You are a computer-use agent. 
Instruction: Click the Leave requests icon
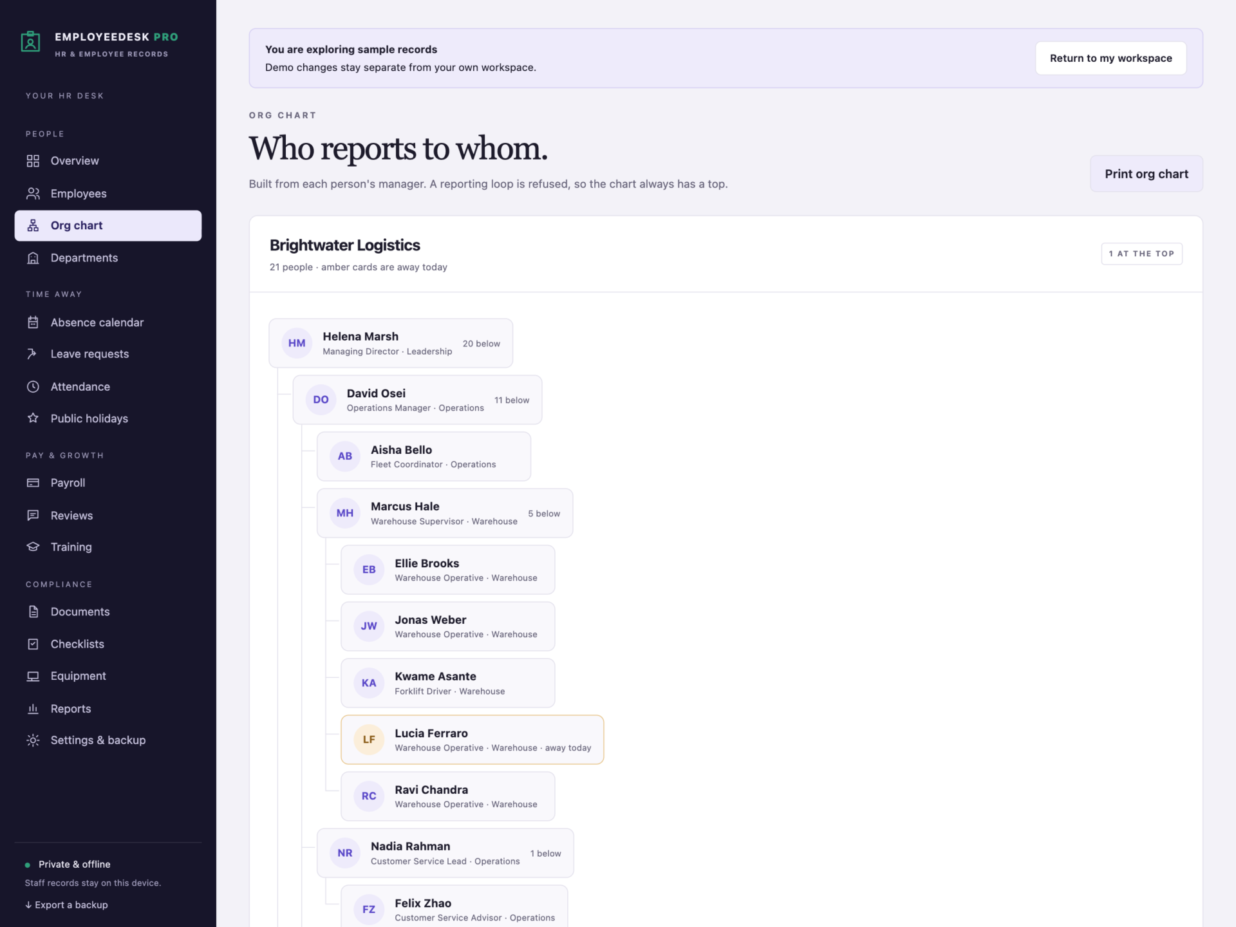click(33, 354)
